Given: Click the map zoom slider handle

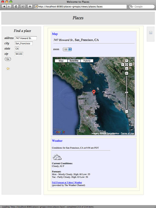Looking at the screenshot, I should pos(126,92).
